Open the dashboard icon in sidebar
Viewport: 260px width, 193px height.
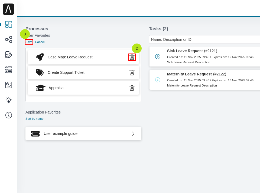click(9, 24)
